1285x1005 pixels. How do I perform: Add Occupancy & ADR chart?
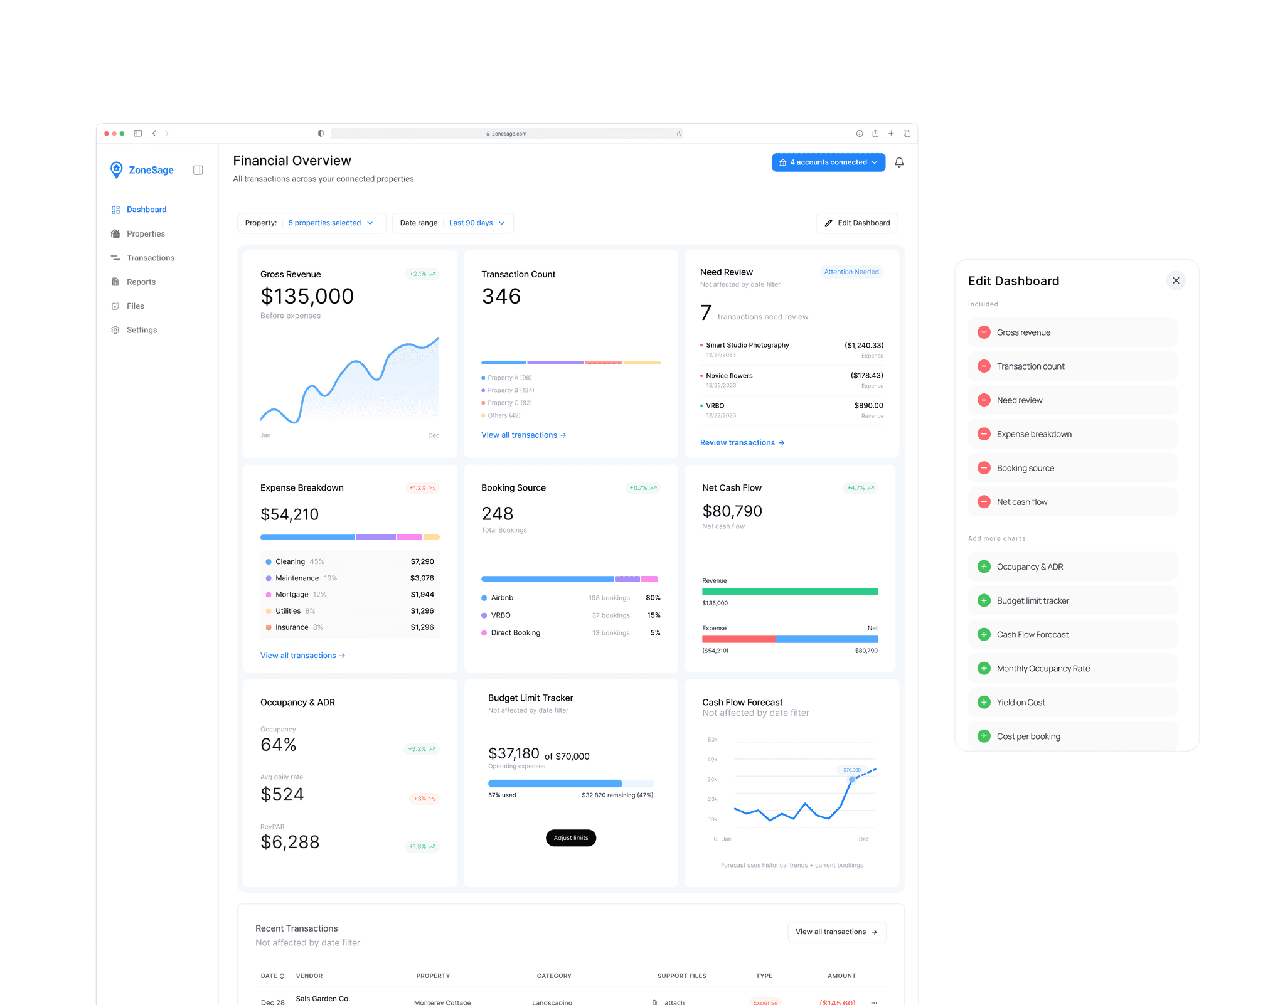(984, 566)
